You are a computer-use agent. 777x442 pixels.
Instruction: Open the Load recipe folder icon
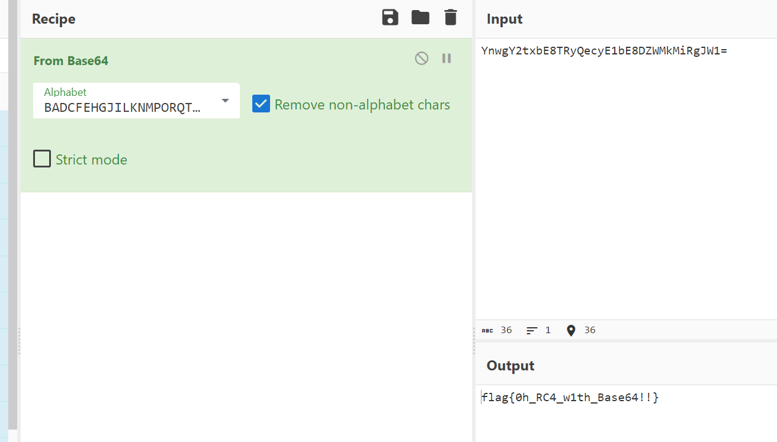(420, 18)
